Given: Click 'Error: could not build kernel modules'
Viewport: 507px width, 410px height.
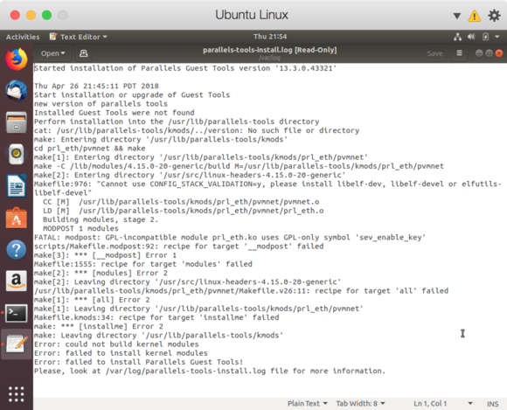Looking at the screenshot, I should [x=116, y=344].
